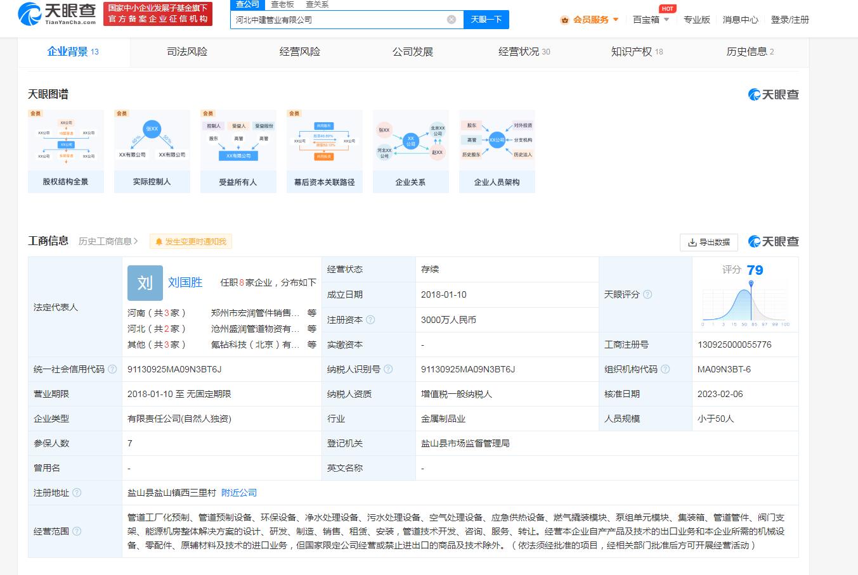
Task: Select the 知识产权 tab
Action: pyautogui.click(x=637, y=52)
